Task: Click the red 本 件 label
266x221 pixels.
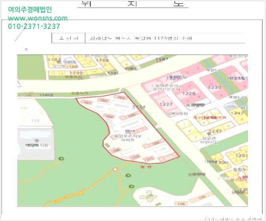Action: pyautogui.click(x=146, y=167)
